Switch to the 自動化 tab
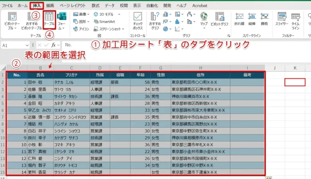 point(152,5)
